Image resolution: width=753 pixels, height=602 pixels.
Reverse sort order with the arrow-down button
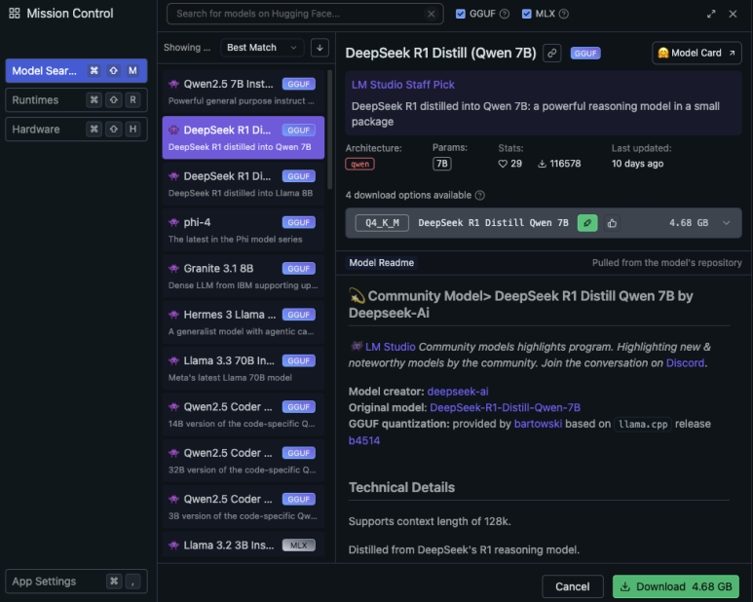tap(320, 48)
